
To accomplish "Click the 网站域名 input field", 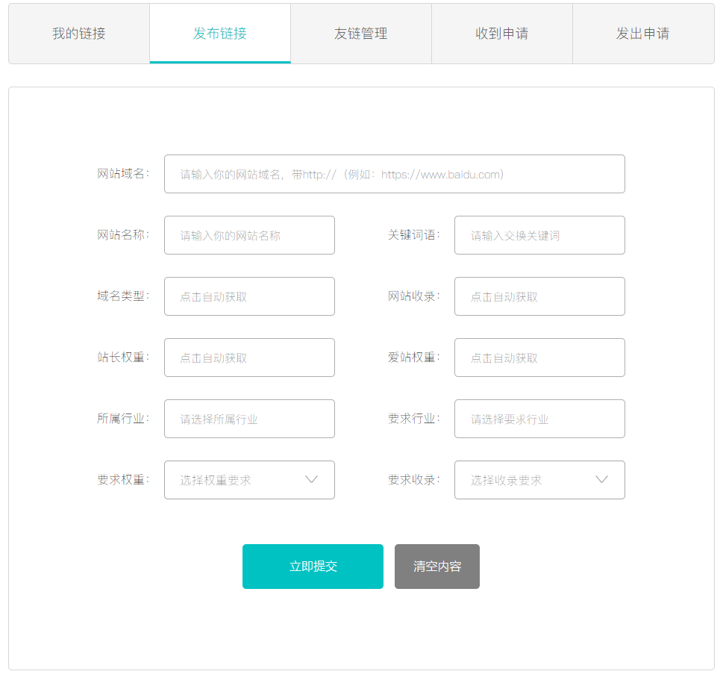I will coord(394,174).
